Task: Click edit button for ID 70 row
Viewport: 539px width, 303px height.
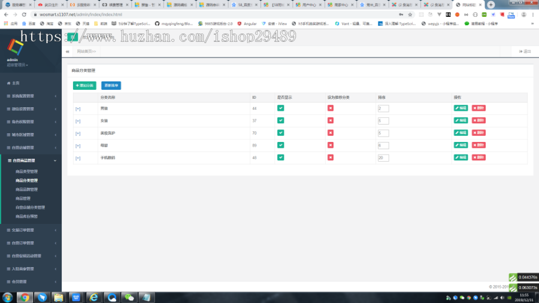Action: coord(461,133)
